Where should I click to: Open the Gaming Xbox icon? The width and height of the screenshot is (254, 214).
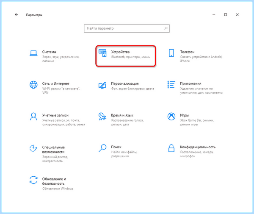tap(171, 117)
